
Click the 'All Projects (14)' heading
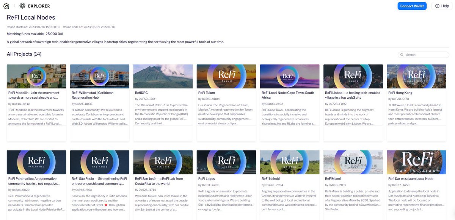(24, 54)
